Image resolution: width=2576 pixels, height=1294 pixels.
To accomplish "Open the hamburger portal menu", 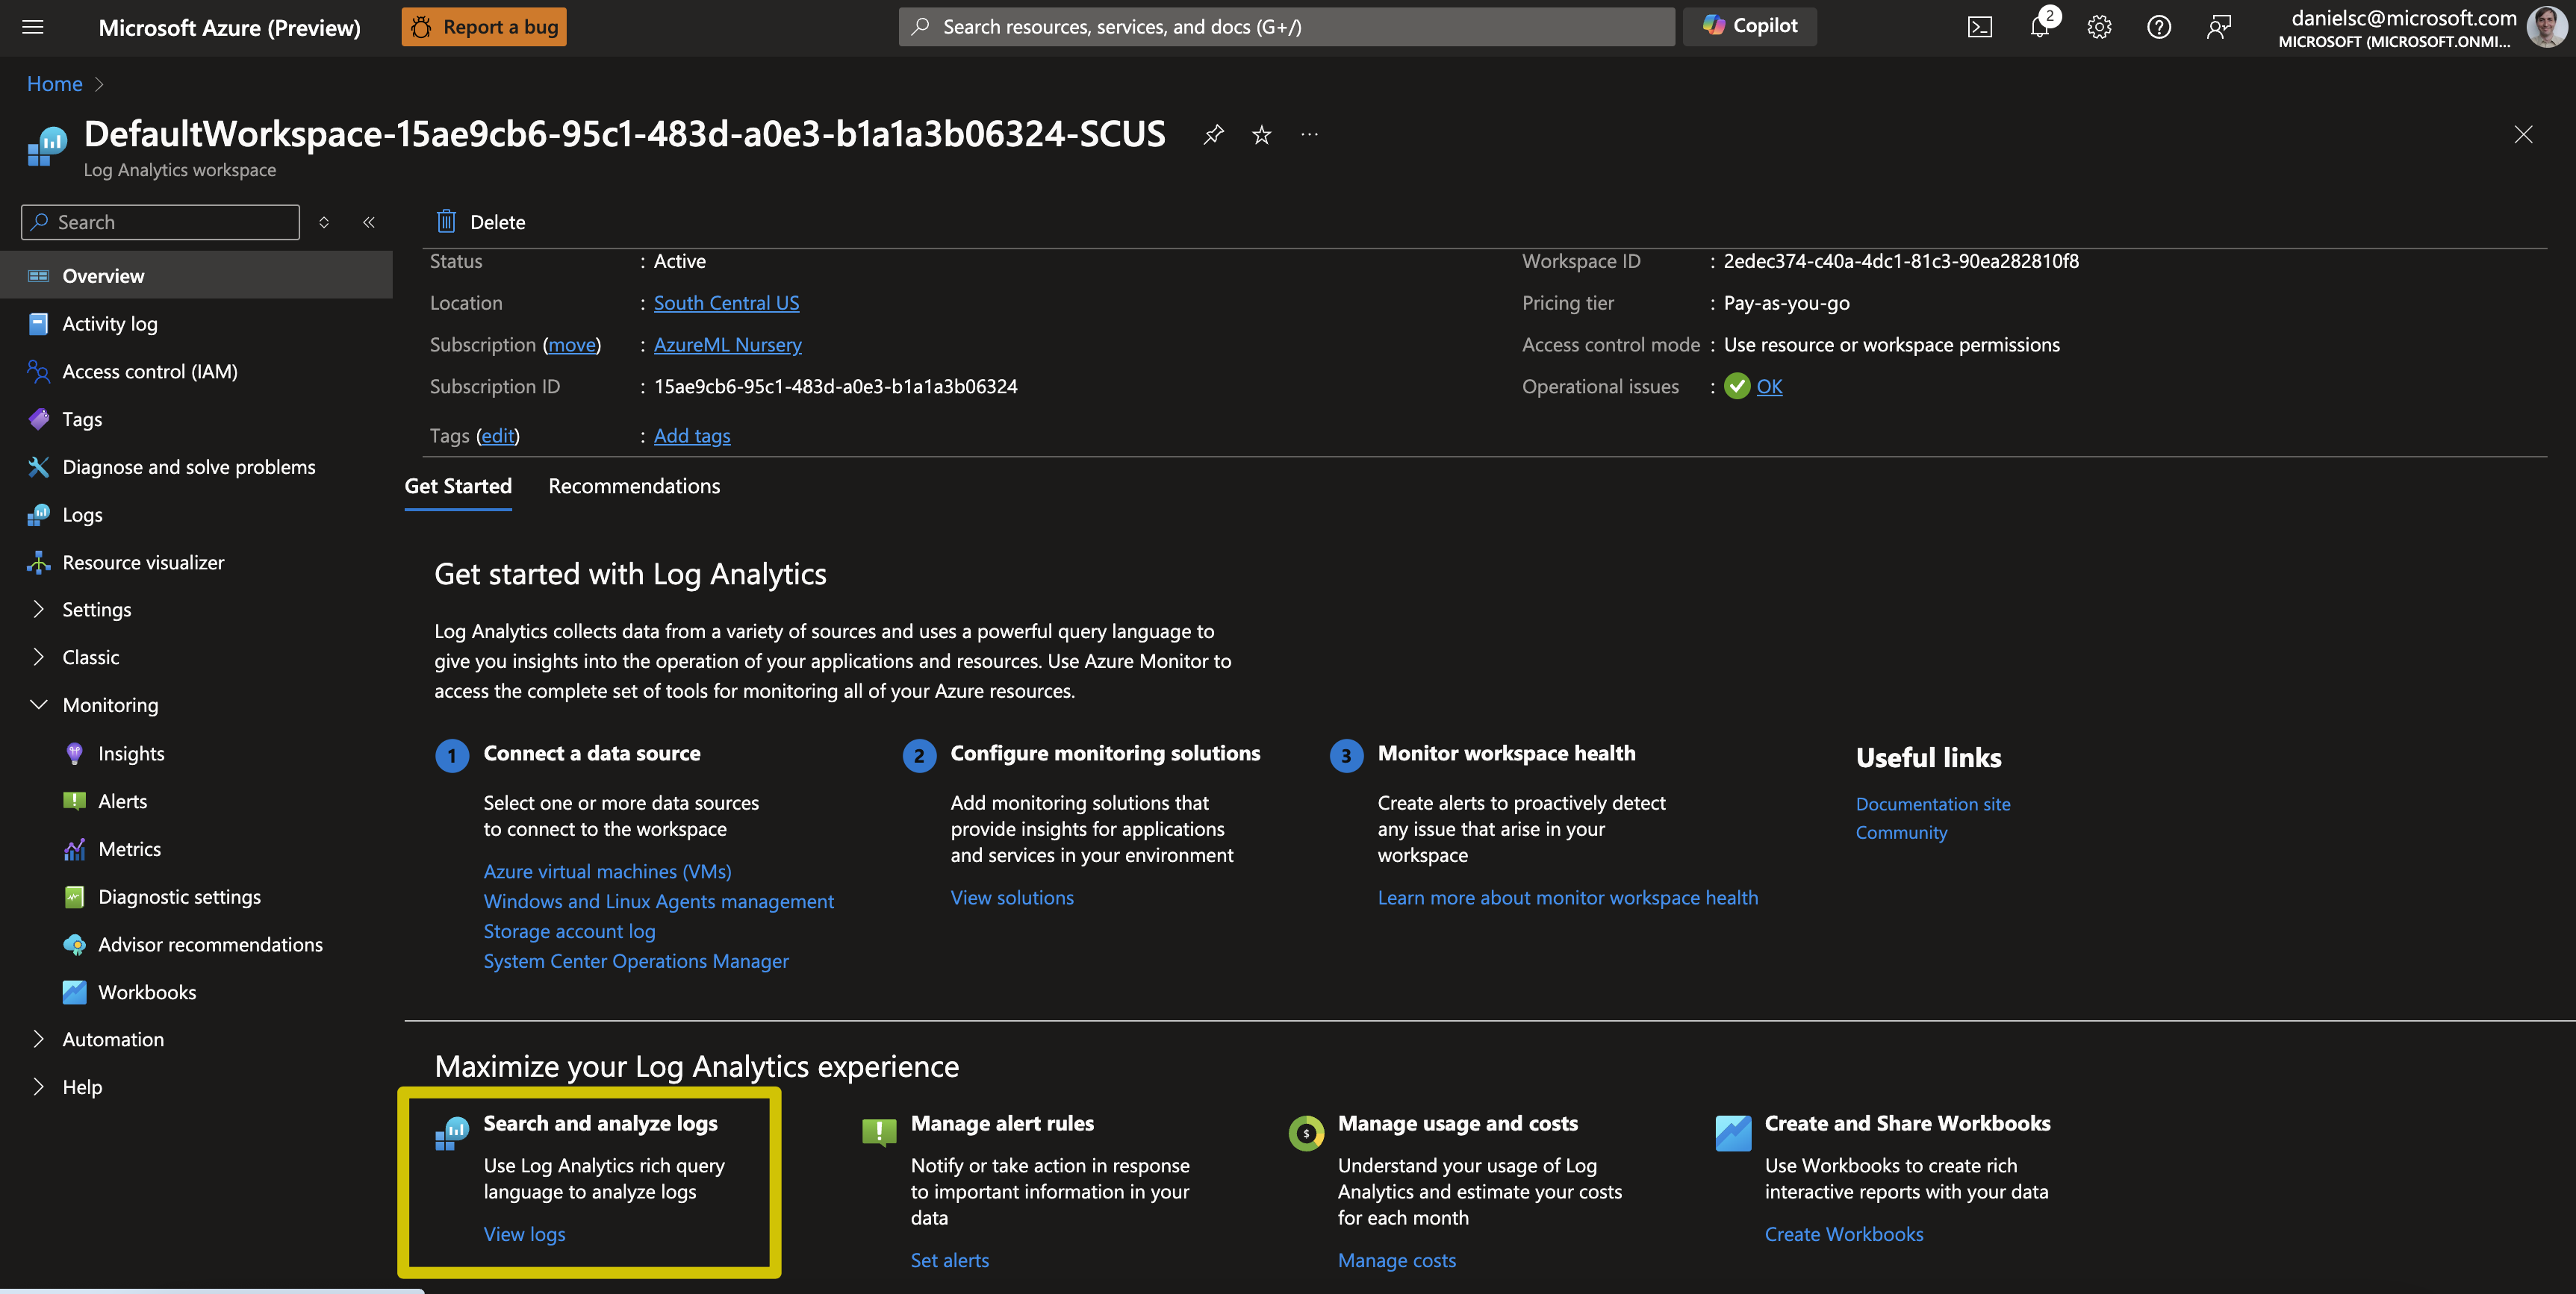I will pyautogui.click(x=33, y=27).
